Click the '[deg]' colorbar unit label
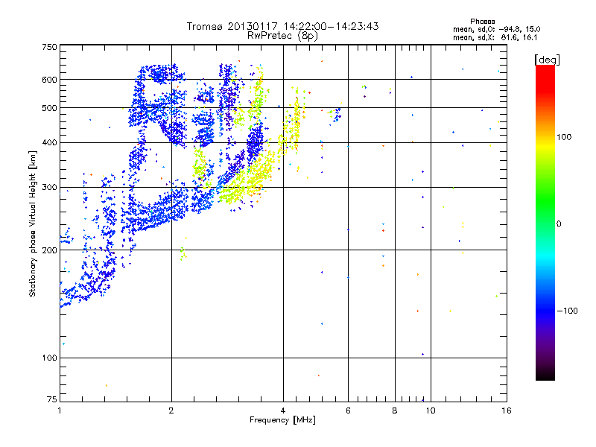 547,60
